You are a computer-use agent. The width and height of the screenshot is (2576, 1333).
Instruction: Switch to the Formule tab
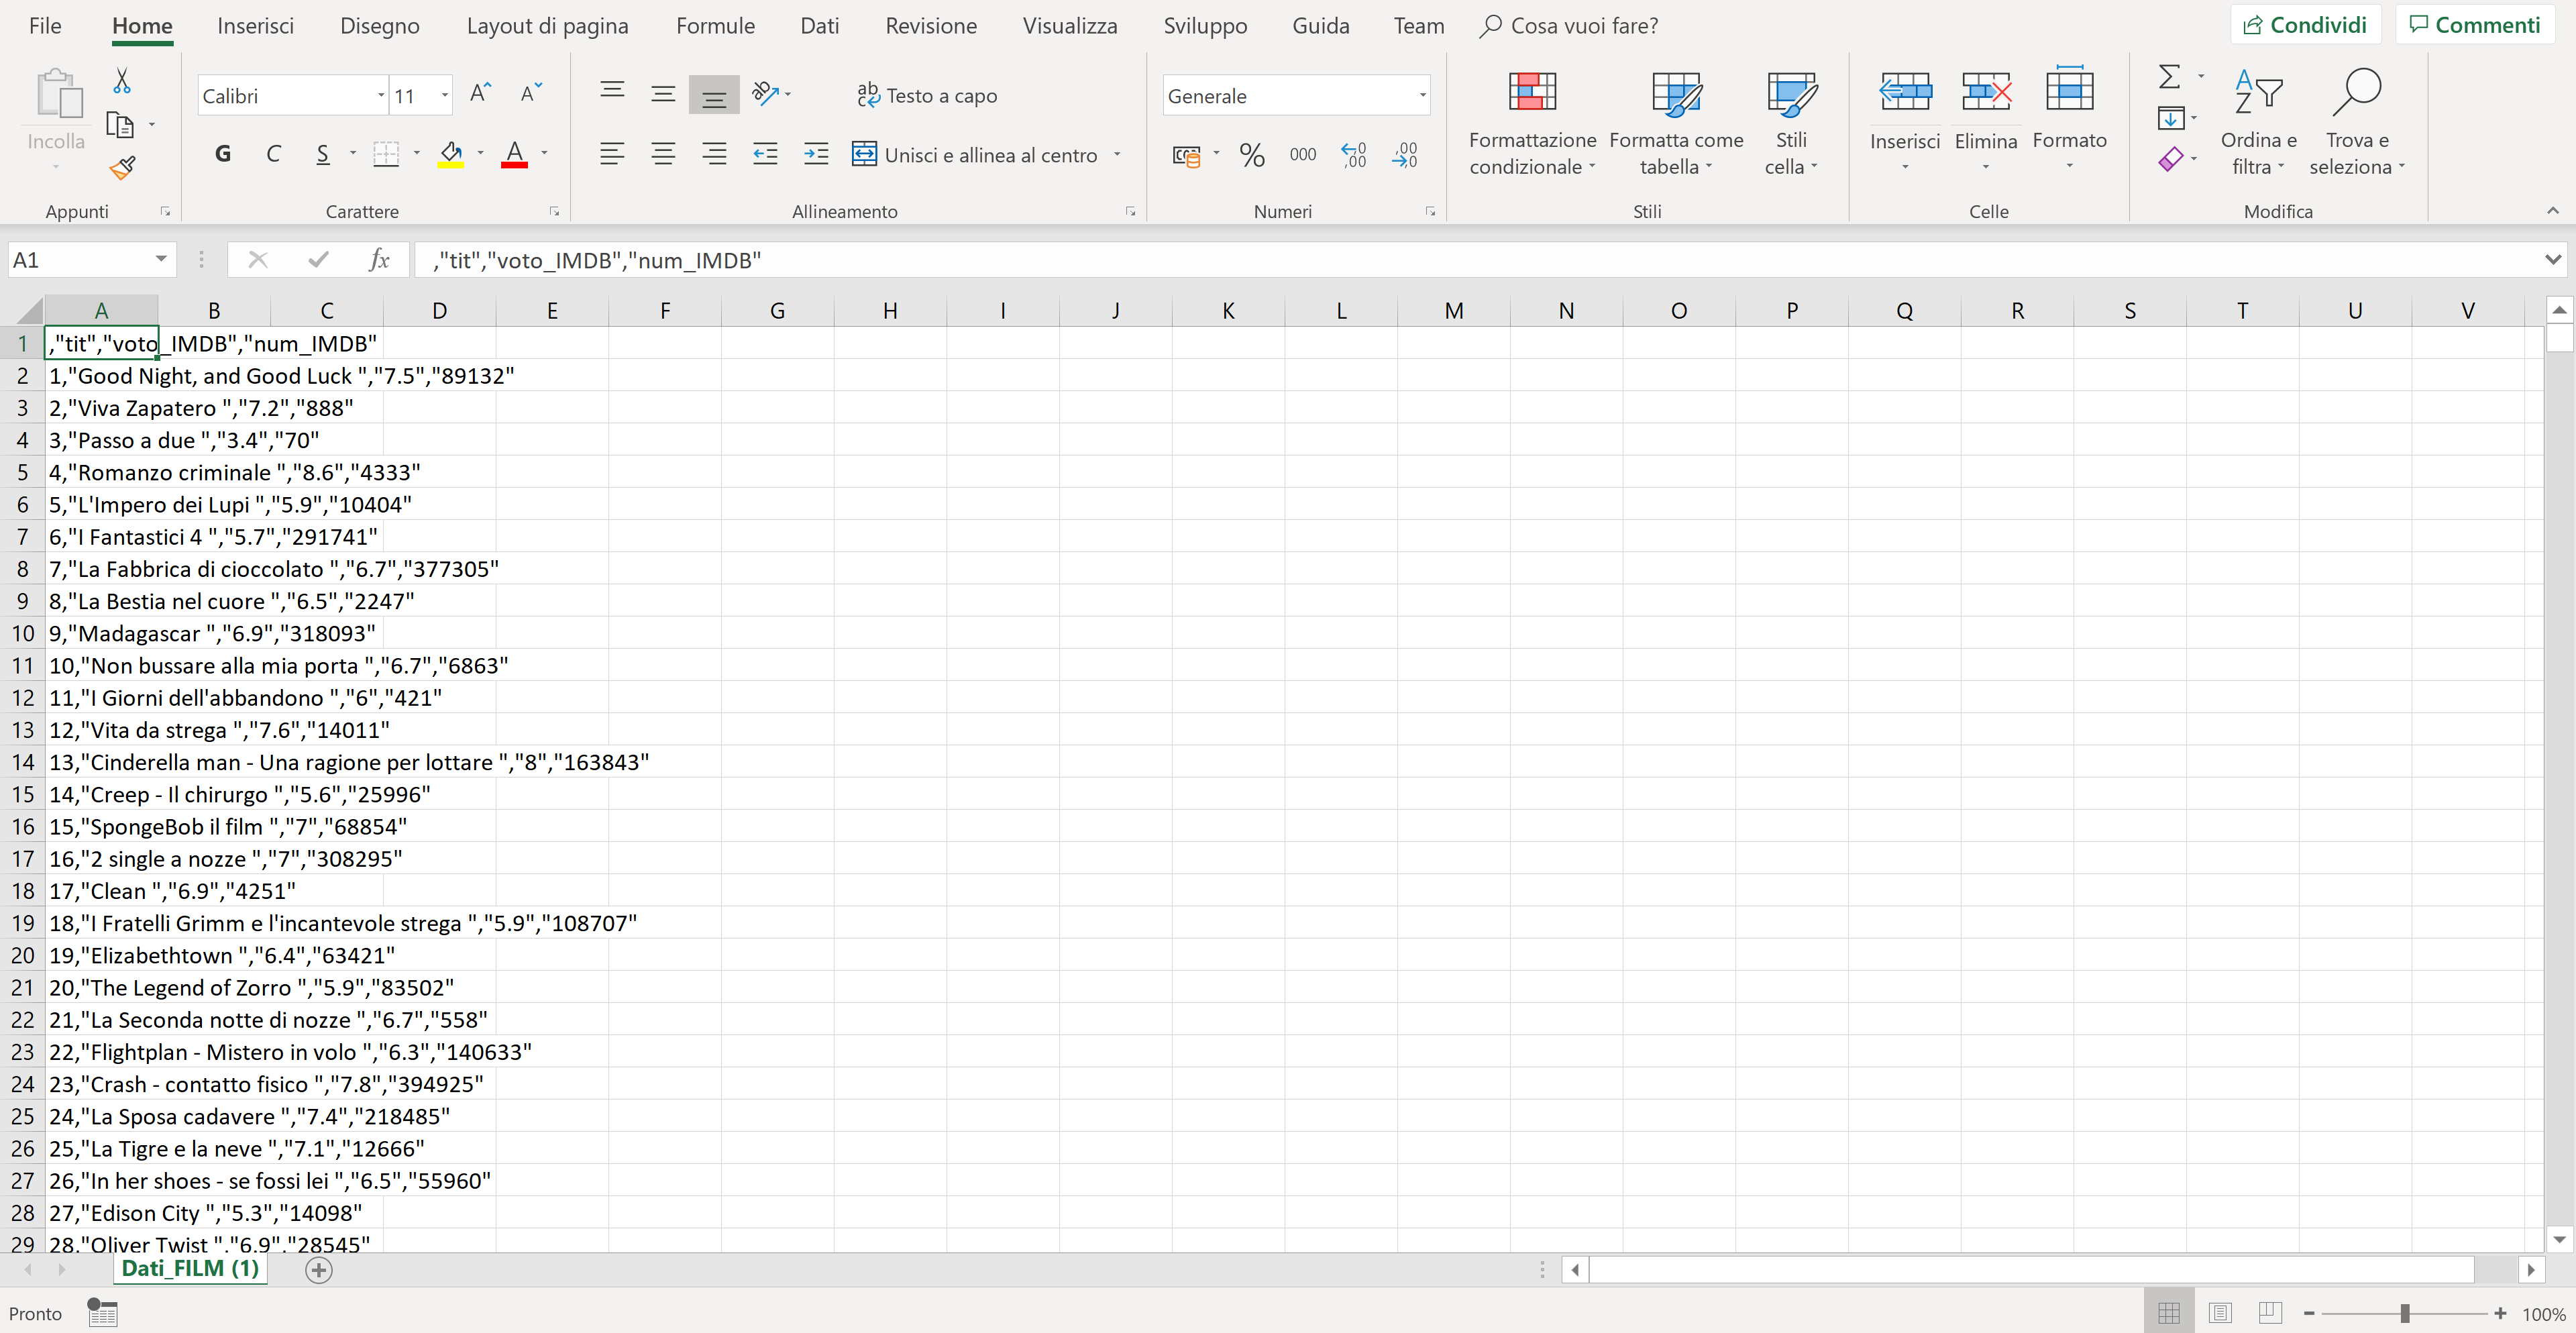715,26
